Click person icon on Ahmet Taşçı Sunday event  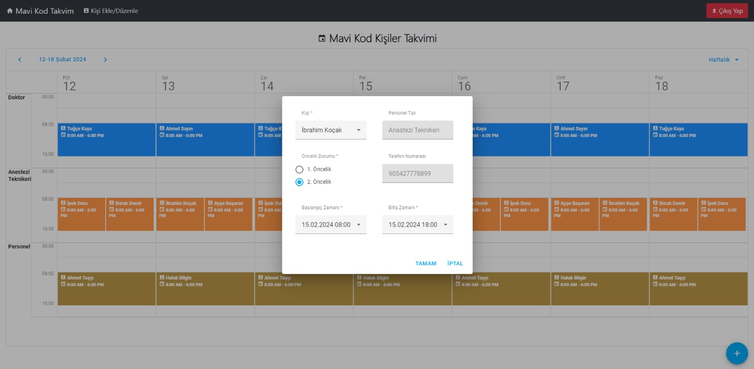point(655,278)
